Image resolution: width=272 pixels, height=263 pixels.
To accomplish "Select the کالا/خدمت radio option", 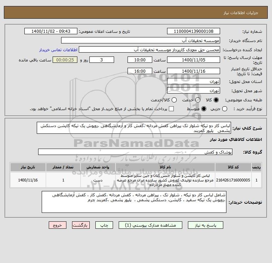I will click(174, 100).
